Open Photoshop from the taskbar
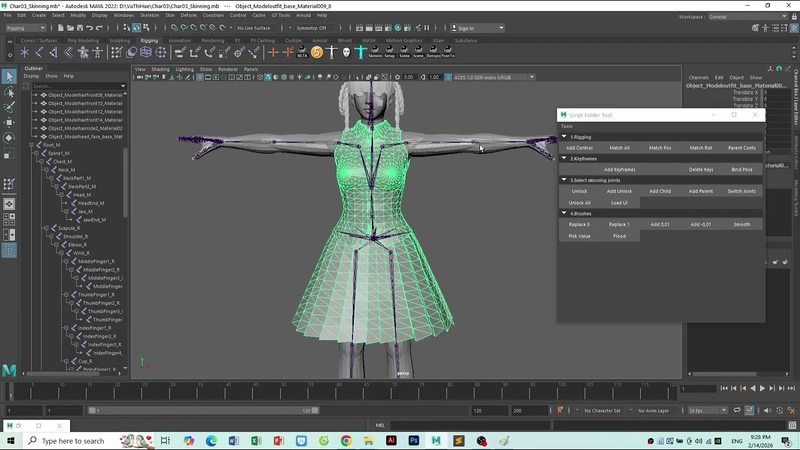800x450 pixels. click(x=414, y=441)
